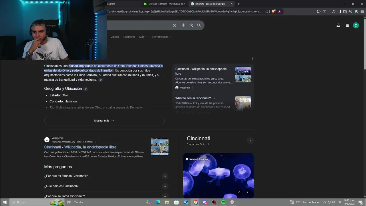Viewport: 366px width, 206px height.
Task: Click the Brave Shields lion icon
Action: (273, 11)
